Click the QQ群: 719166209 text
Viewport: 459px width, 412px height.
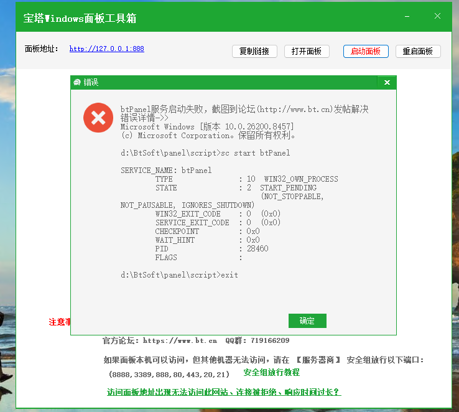[257, 340]
